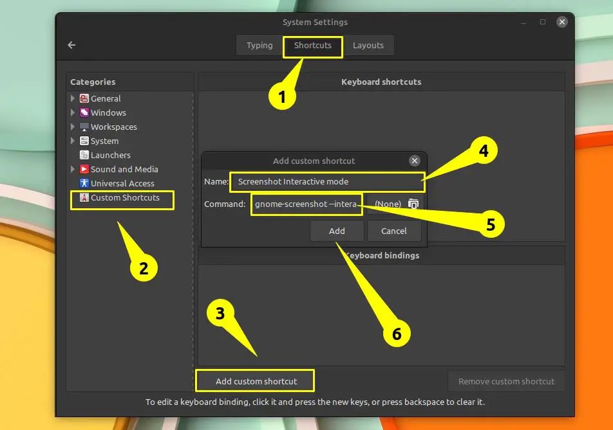This screenshot has width=613, height=430.
Task: Expand the Sound and Media category
Action: tap(73, 169)
